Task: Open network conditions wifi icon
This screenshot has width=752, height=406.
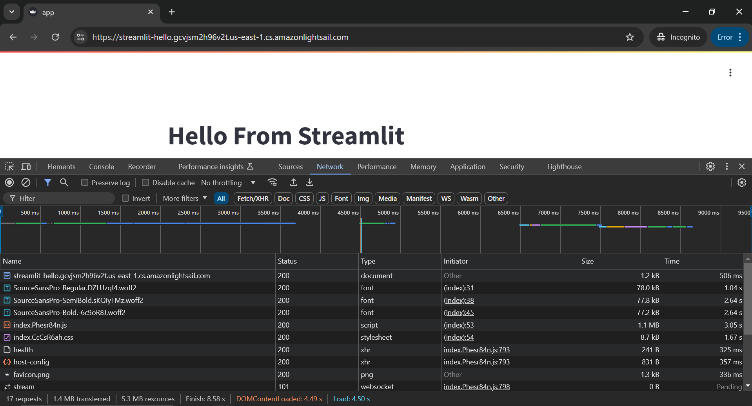Action: (272, 182)
